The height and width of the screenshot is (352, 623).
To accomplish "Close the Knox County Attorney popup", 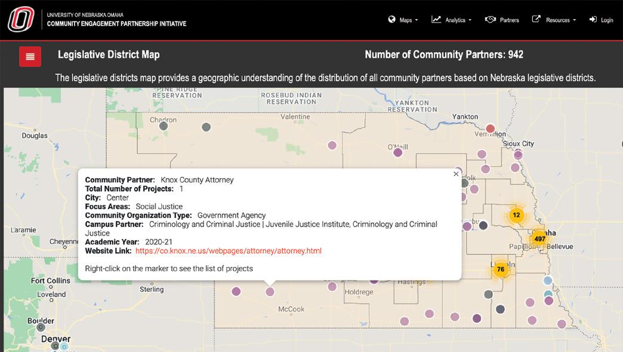I will (456, 174).
